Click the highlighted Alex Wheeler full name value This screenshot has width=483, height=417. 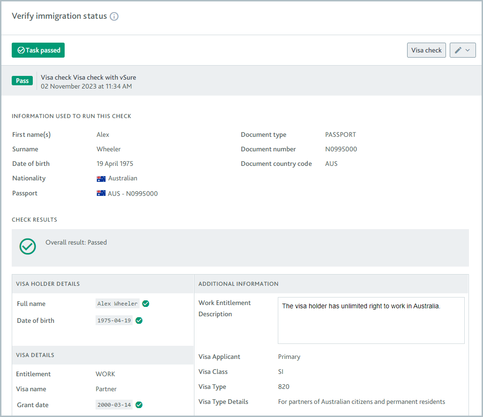click(118, 304)
